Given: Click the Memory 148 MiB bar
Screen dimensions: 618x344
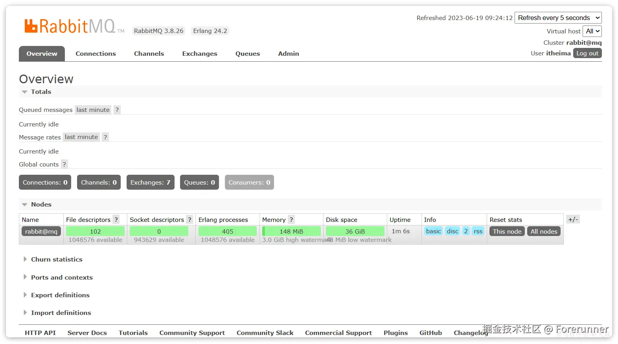Looking at the screenshot, I should click(291, 231).
